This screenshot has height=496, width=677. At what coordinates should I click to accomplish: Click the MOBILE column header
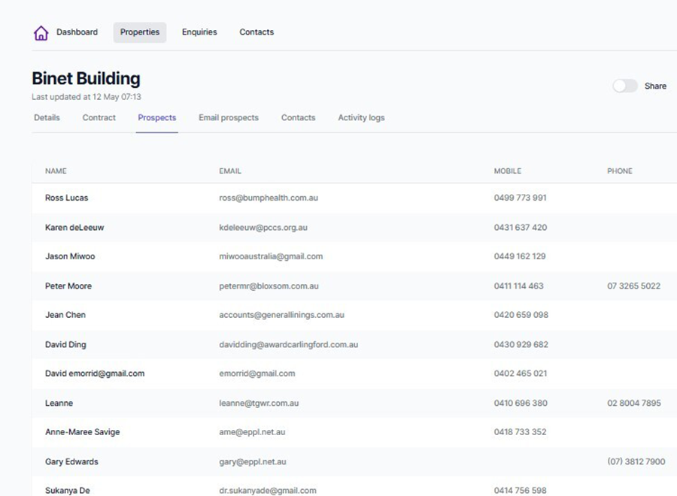(508, 171)
